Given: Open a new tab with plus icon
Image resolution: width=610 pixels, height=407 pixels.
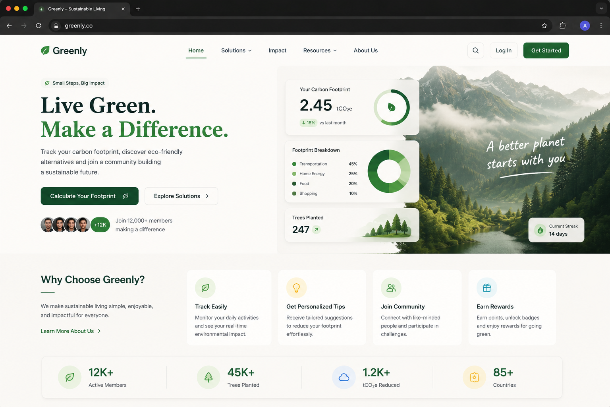Looking at the screenshot, I should 138,9.
